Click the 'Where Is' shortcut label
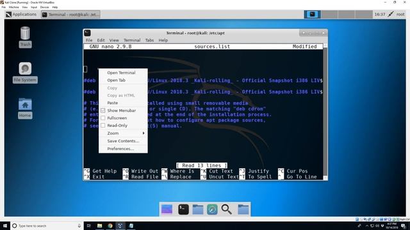 pos(182,171)
